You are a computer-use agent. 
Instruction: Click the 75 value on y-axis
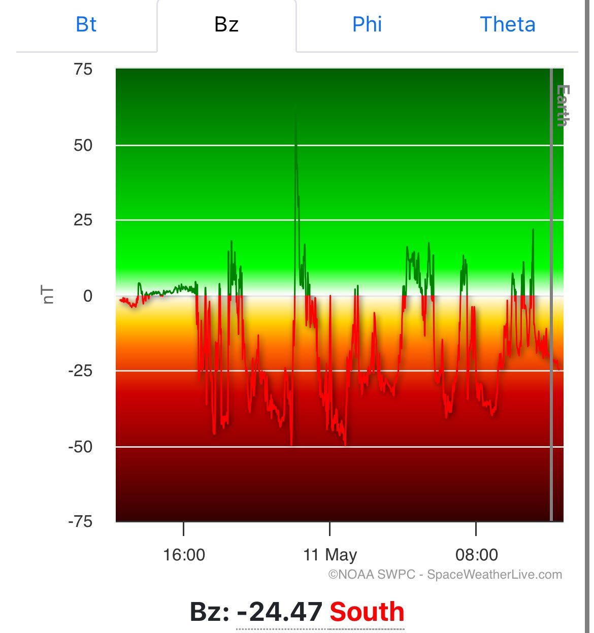83,69
